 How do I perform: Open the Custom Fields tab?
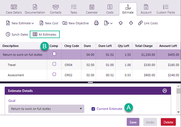coord(166,9)
